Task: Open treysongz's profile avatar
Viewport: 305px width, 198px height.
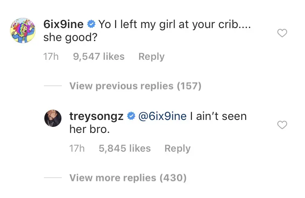Action: [x=52, y=118]
